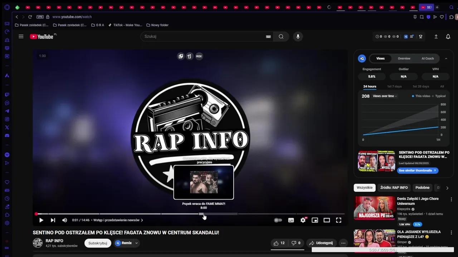Switch to the Views tab

(x=380, y=59)
